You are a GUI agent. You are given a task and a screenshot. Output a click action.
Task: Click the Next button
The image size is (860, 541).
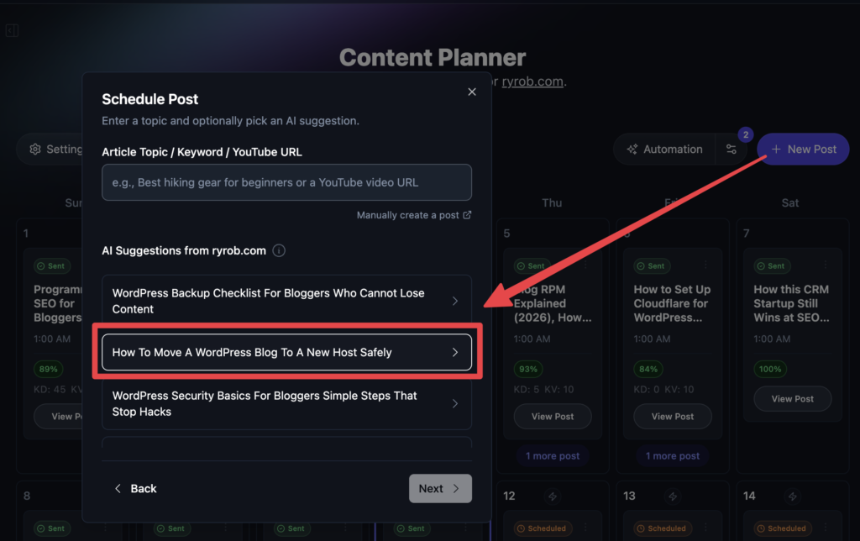coord(440,488)
